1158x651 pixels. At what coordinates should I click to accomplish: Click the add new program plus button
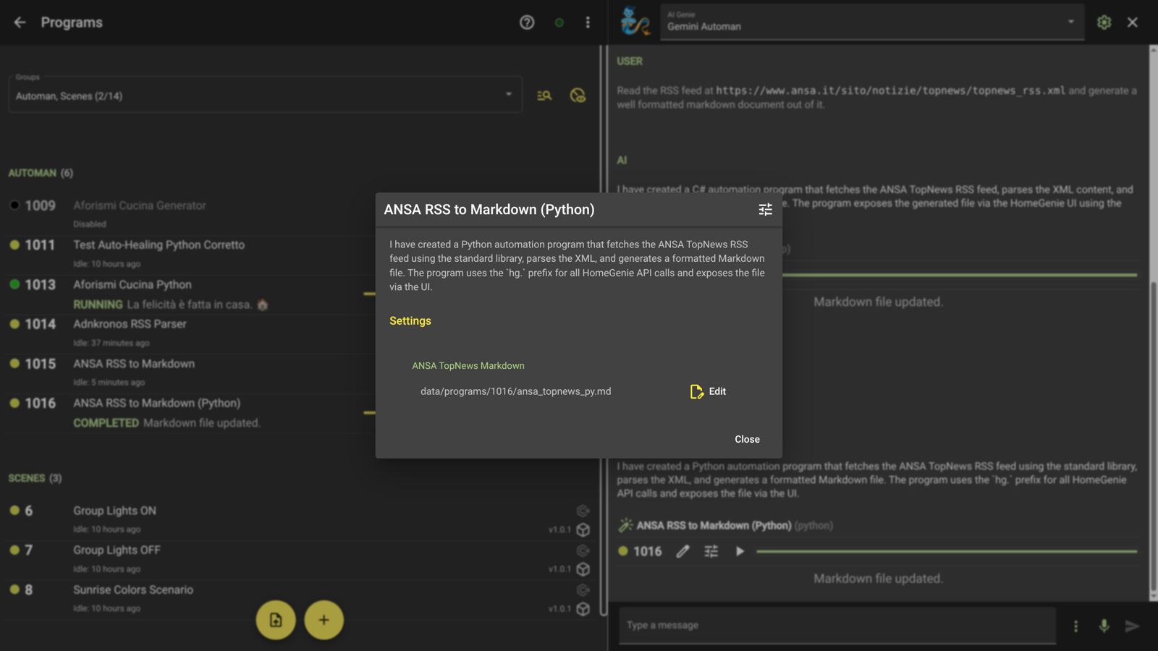[x=324, y=620]
